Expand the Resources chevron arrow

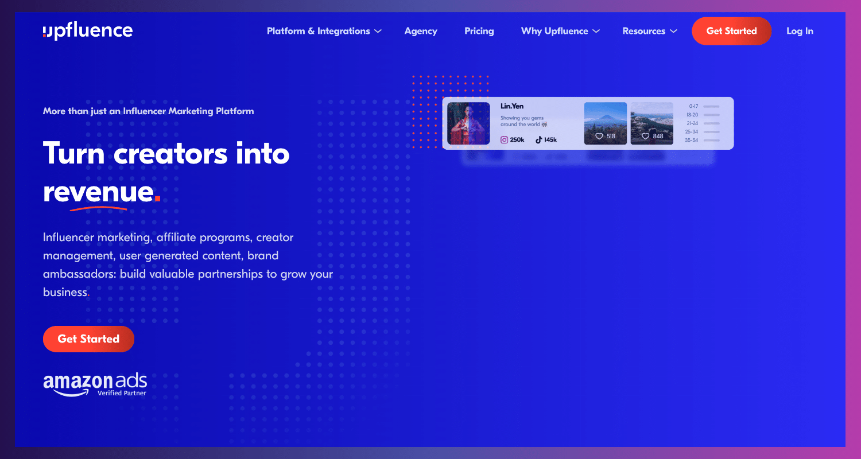tap(673, 32)
